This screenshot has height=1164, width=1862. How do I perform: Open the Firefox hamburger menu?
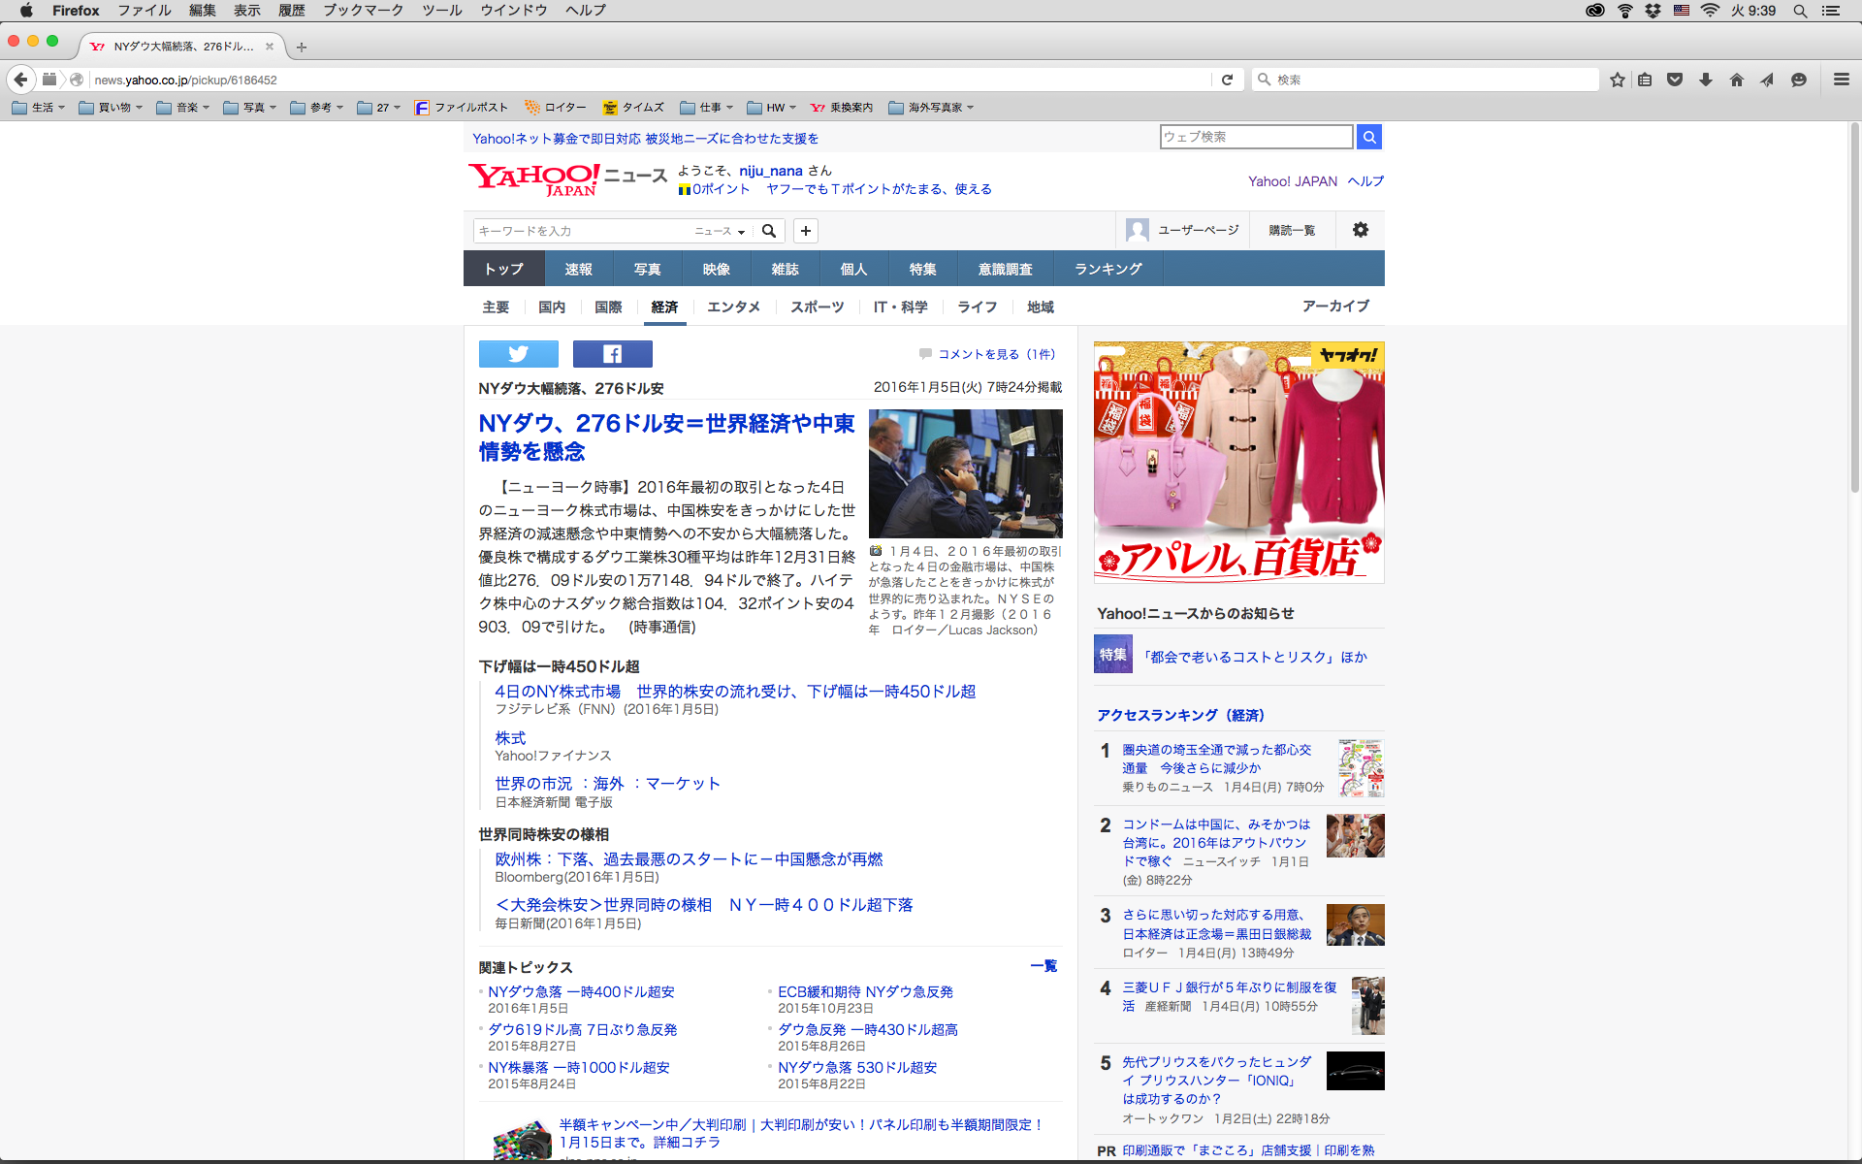tap(1841, 80)
